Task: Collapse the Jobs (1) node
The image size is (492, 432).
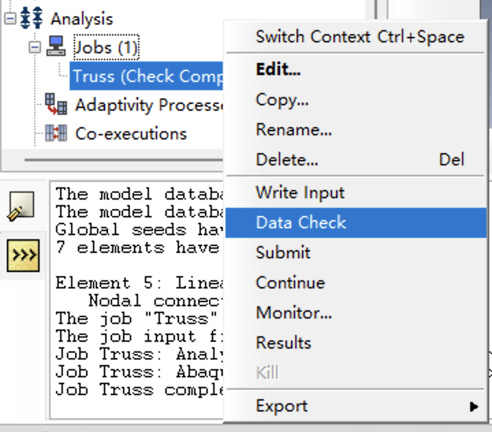Action: pyautogui.click(x=34, y=48)
